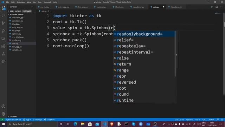
Task: Show notifications via bell icon
Action: [222, 120]
